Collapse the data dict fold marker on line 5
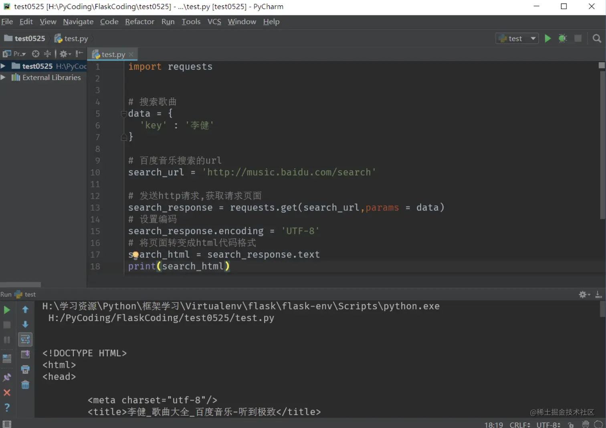The height and width of the screenshot is (428, 606). pyautogui.click(x=124, y=114)
